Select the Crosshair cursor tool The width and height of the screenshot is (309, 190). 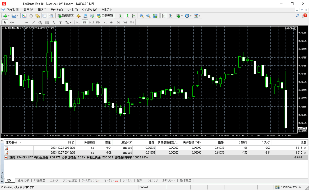click(12, 22)
